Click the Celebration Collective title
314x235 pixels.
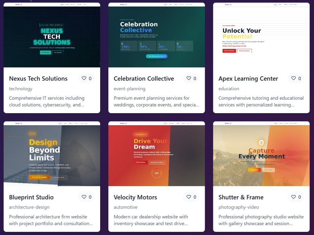coord(144,79)
